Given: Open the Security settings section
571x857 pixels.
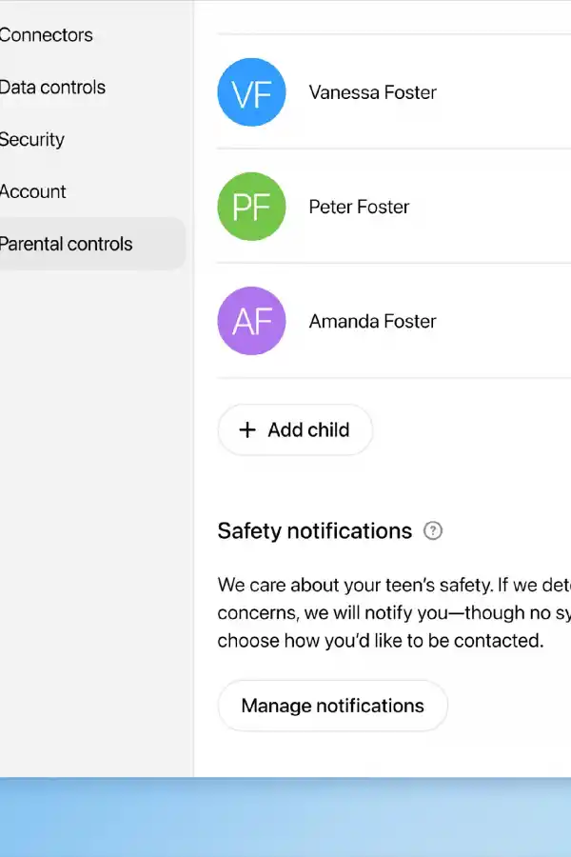Looking at the screenshot, I should [32, 140].
